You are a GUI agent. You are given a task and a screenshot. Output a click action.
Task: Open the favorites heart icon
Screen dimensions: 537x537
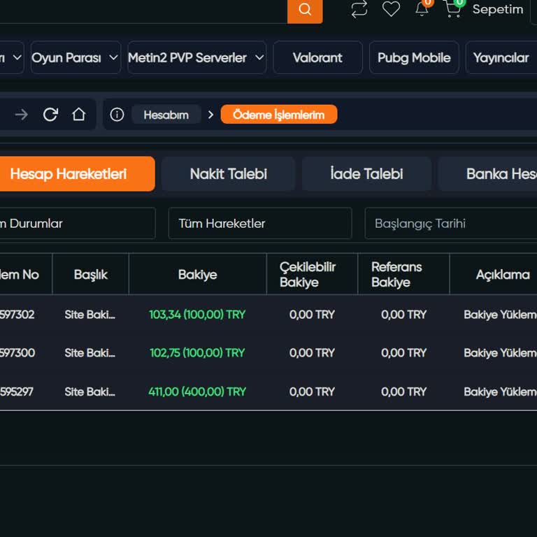tap(392, 9)
